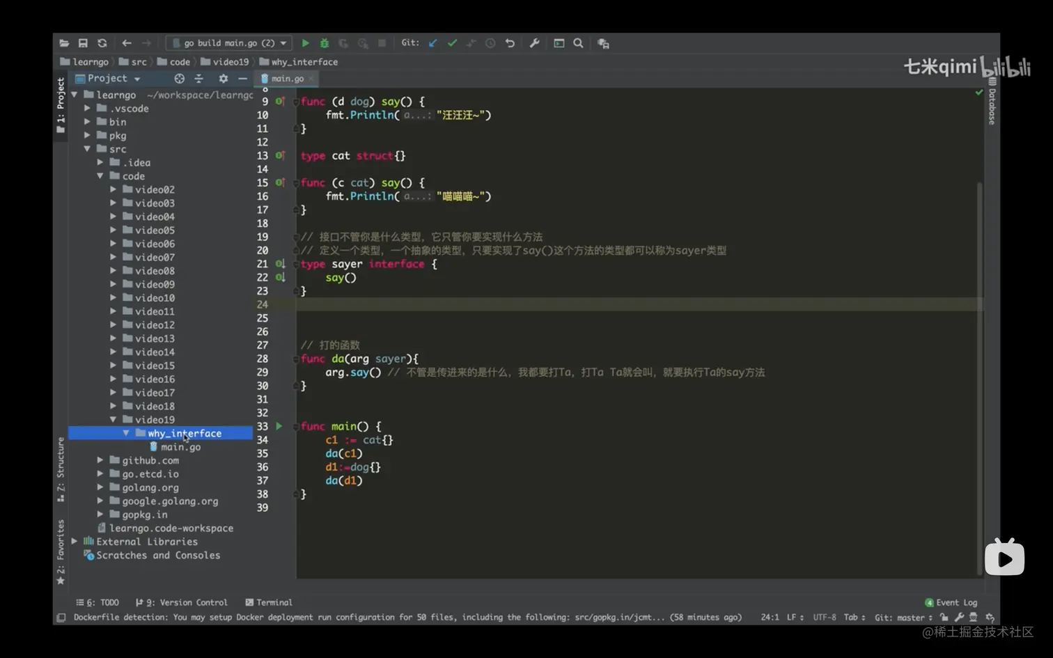This screenshot has width=1053, height=658.
Task: Navigate back with the left arrow
Action: [126, 43]
